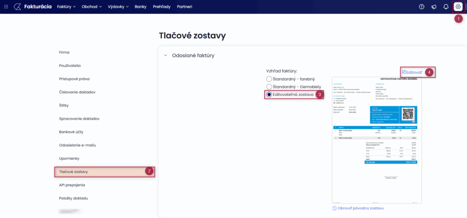Viewport: 467px width, 218px height.
Task: Click the clock icon beside Obnoviť pôvodnú zostavu
Action: click(x=335, y=208)
